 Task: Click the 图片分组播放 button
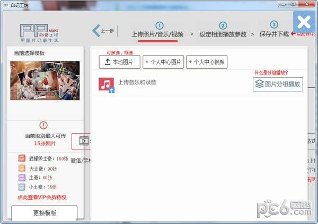(278, 83)
